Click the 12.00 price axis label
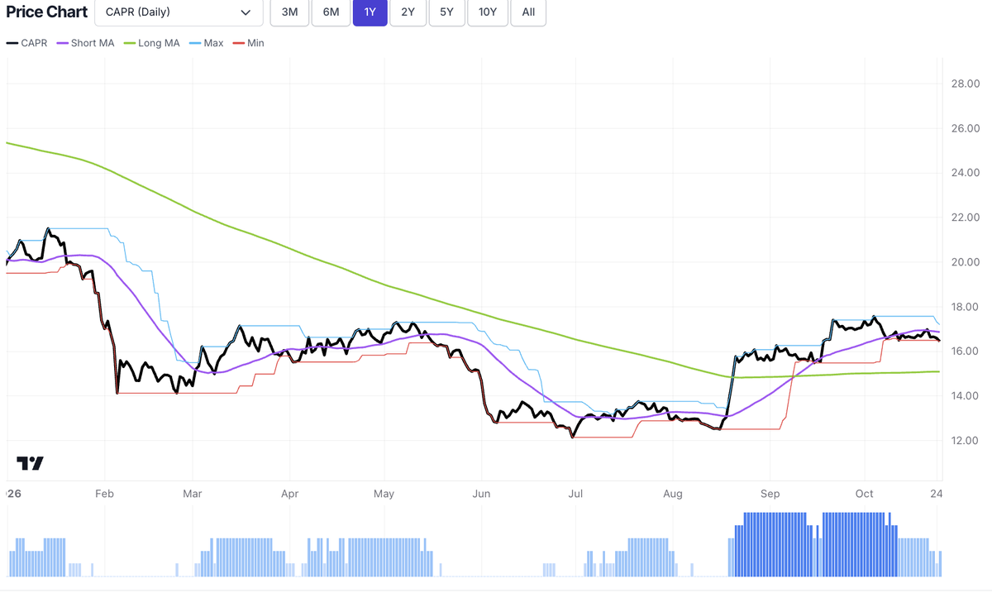The width and height of the screenshot is (992, 593). coord(966,441)
